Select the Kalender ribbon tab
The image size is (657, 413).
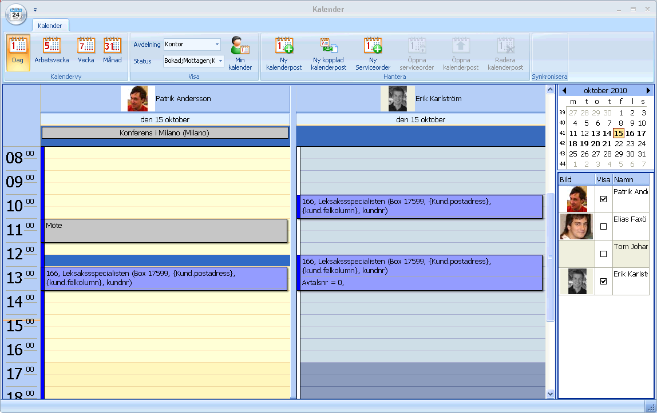[x=50, y=26]
